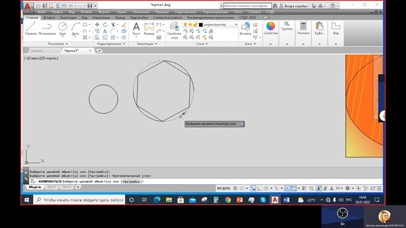
Task: Open the Сервис menu
Action: [121, 12]
